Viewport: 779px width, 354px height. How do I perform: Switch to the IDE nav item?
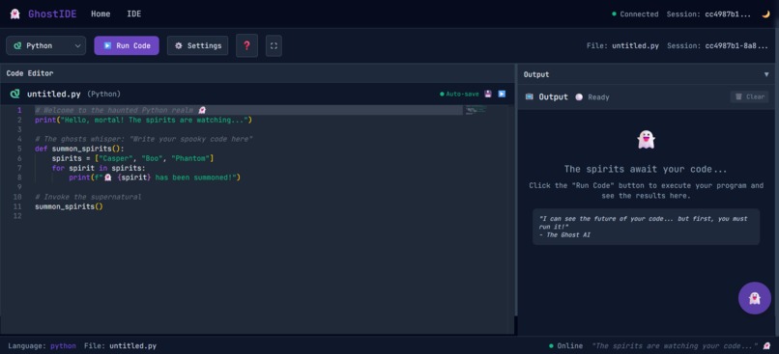(134, 14)
